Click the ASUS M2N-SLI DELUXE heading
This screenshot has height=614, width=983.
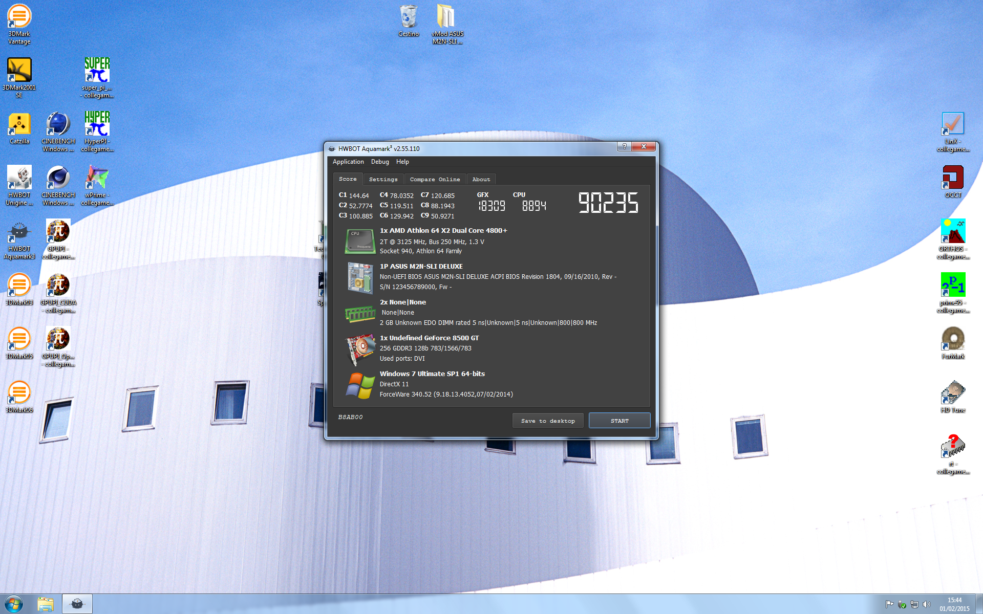pos(421,267)
